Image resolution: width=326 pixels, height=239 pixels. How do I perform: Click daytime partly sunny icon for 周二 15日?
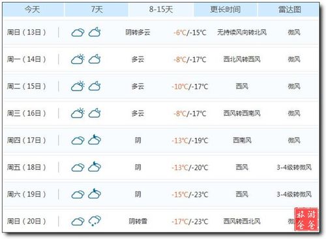click(78, 86)
